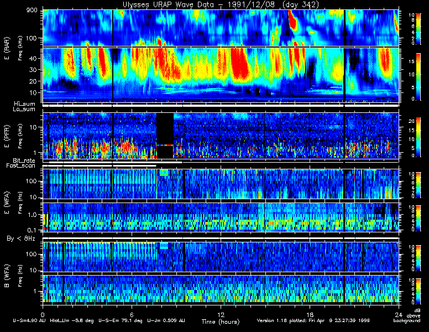
Task: Click the top RAR high-band color bar (0-10)
Action: click(418, 28)
